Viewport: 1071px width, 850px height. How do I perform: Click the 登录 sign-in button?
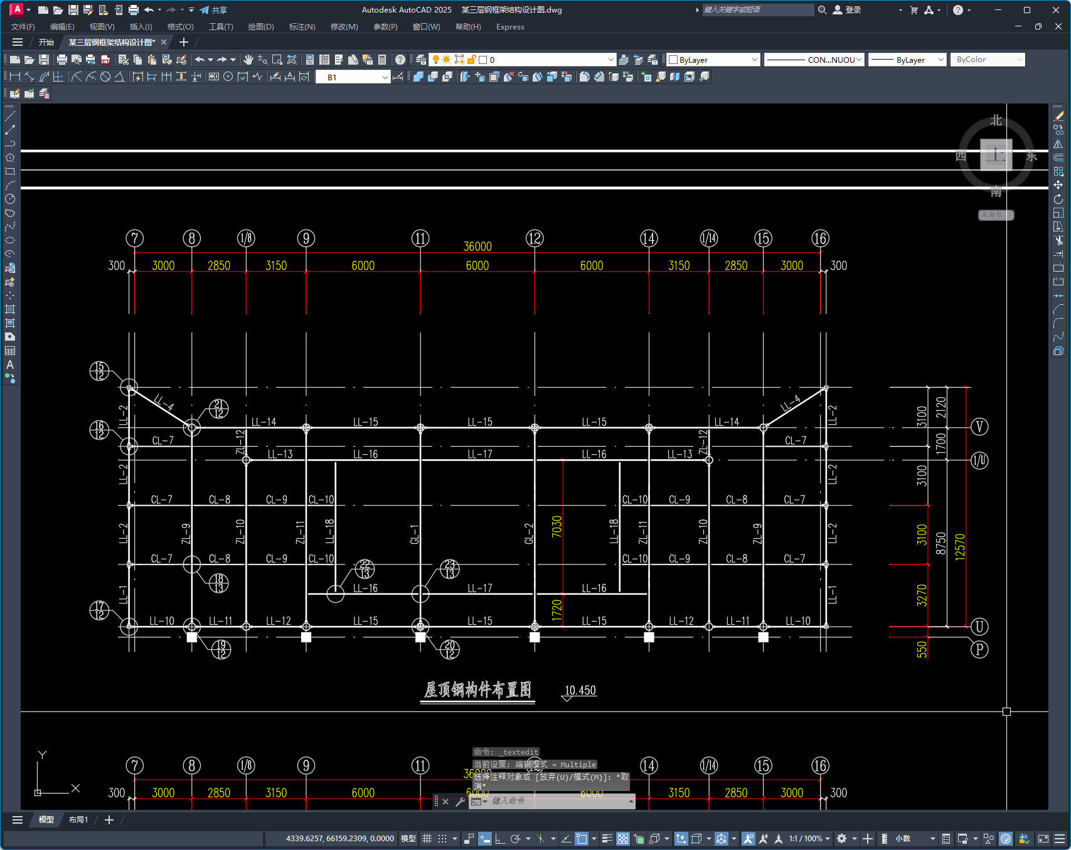tap(847, 10)
